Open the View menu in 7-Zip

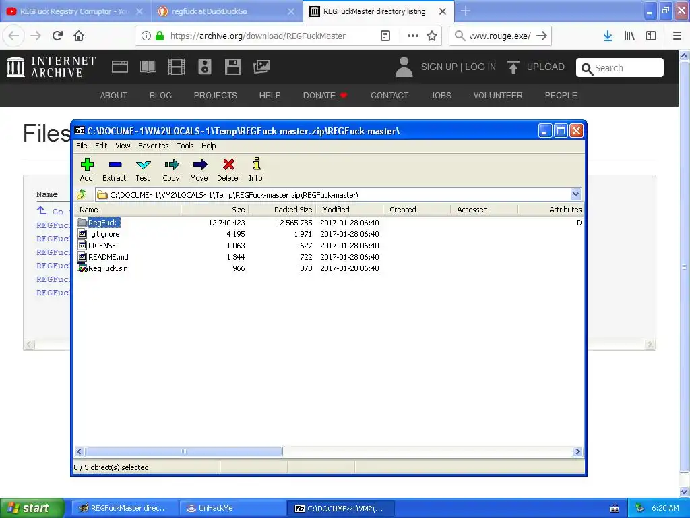[x=123, y=146]
